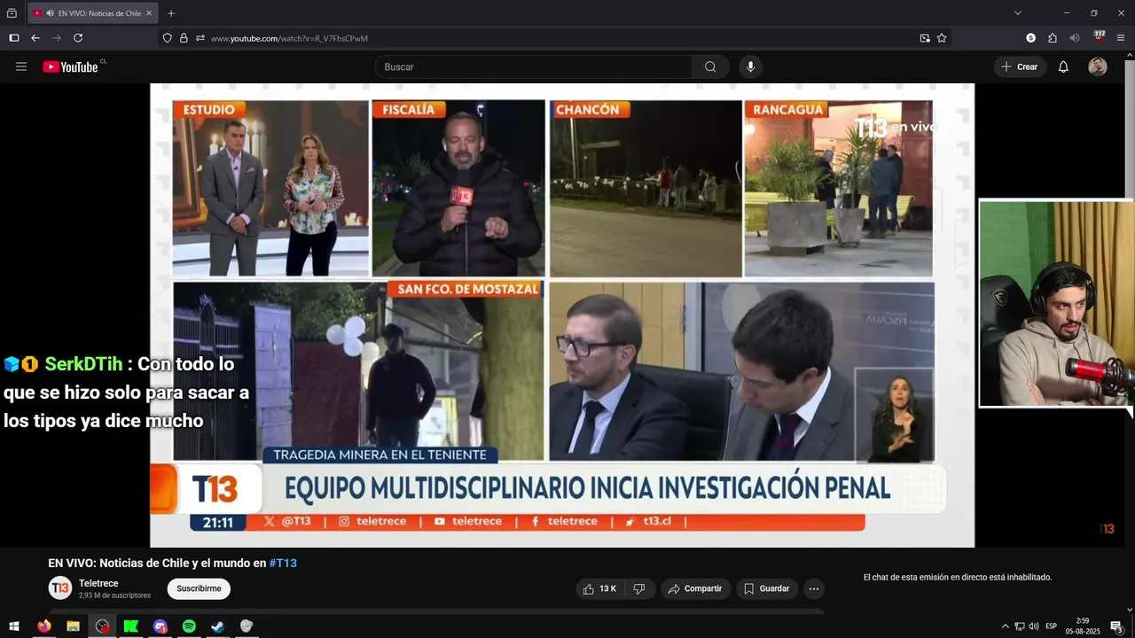Open the Firefox View icon at top-left
Viewport: 1135px width, 638px height.
pos(12,13)
